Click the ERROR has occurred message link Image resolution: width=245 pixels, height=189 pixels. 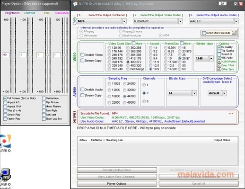click(199, 170)
